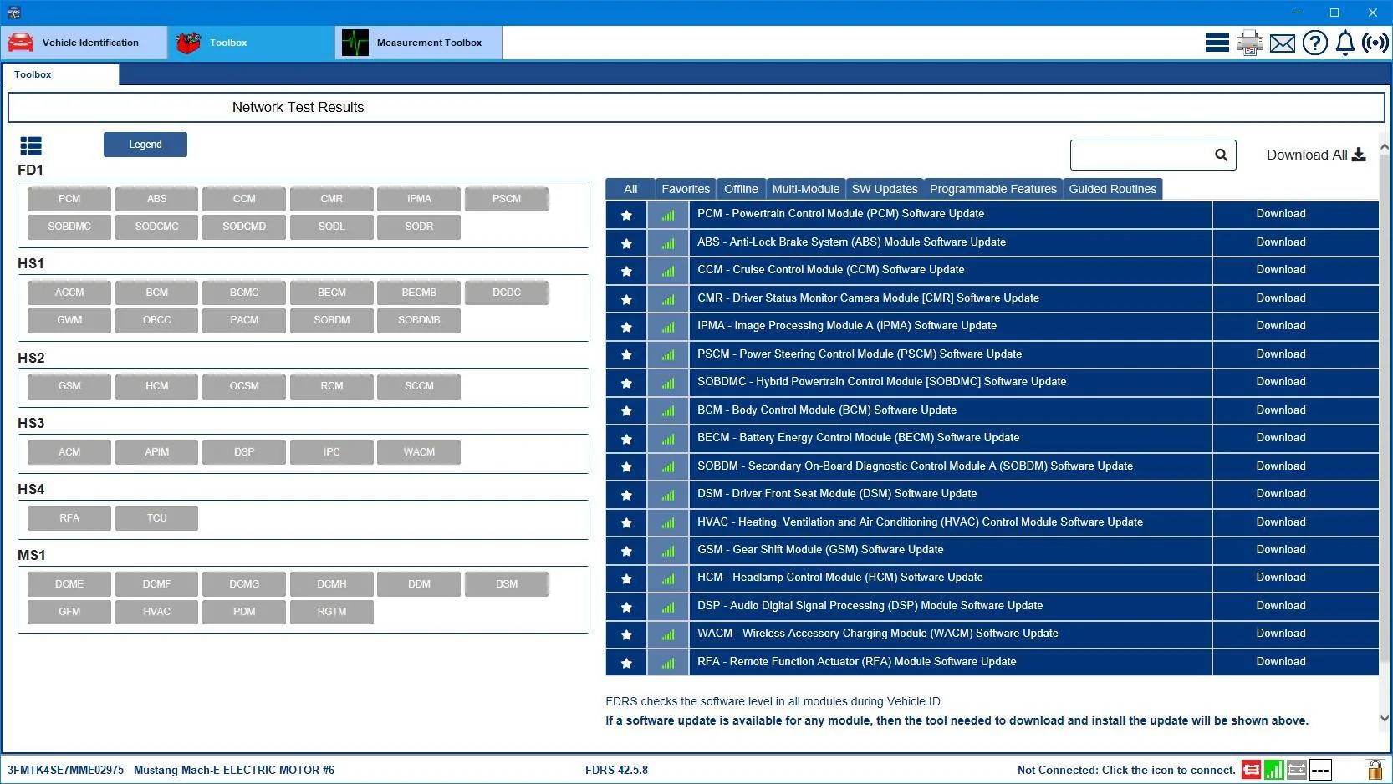Download GSM Gear Shift Module update

tap(1281, 550)
